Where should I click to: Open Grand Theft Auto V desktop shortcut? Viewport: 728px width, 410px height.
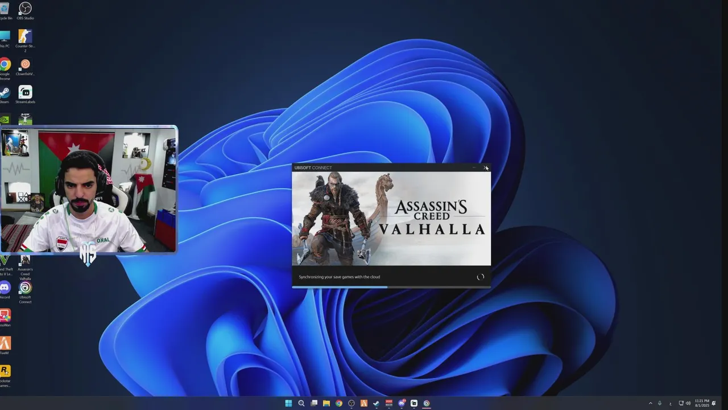[x=5, y=266]
